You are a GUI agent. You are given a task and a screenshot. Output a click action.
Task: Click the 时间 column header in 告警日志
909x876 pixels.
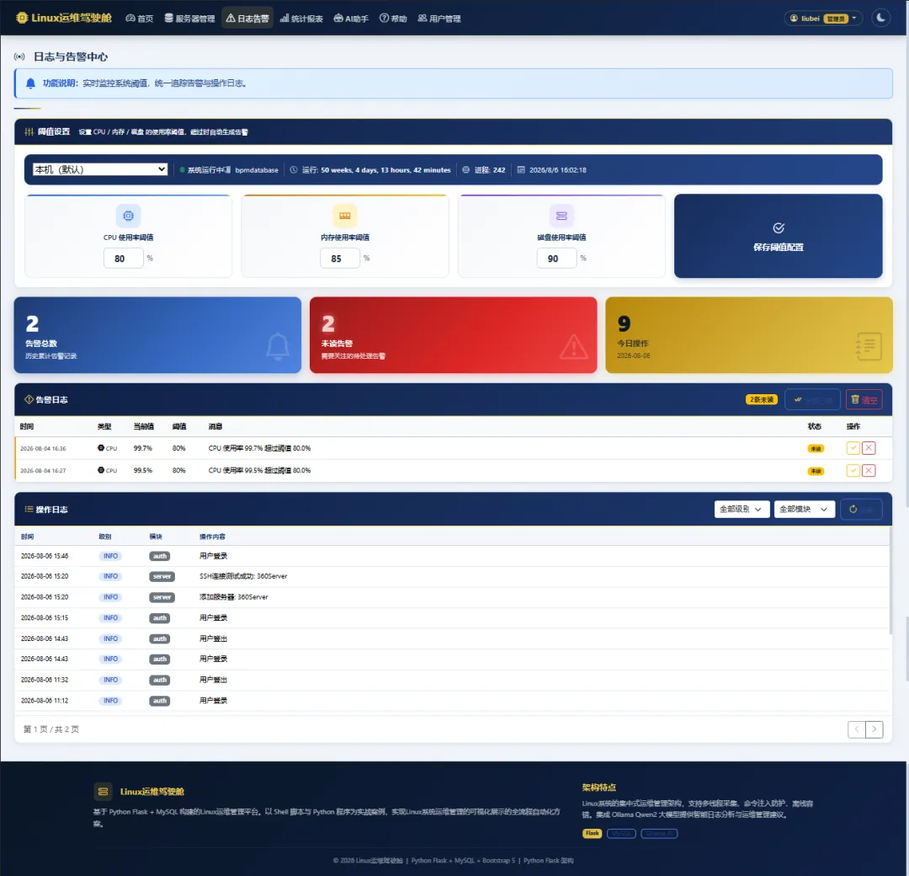point(27,426)
